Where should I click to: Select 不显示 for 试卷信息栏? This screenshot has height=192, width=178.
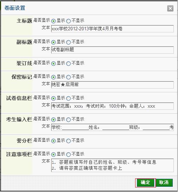point(68,98)
